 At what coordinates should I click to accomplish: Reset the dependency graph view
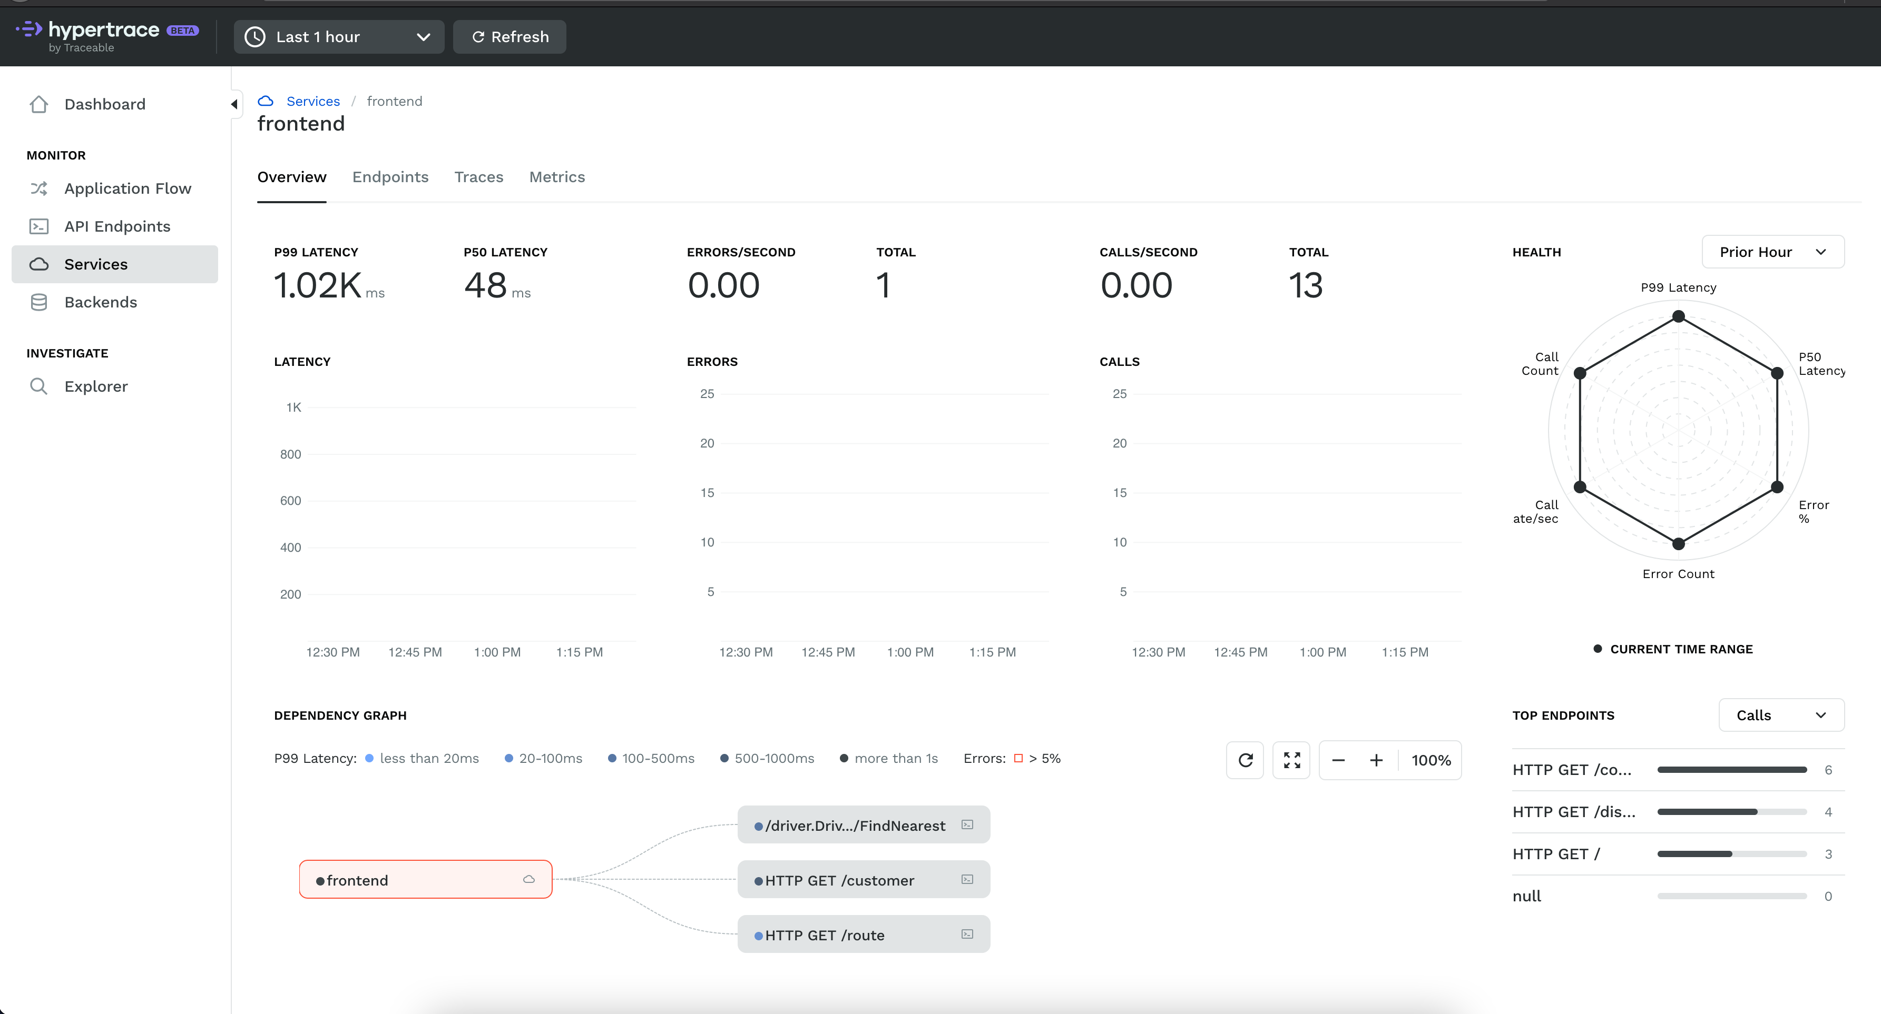coord(1245,760)
